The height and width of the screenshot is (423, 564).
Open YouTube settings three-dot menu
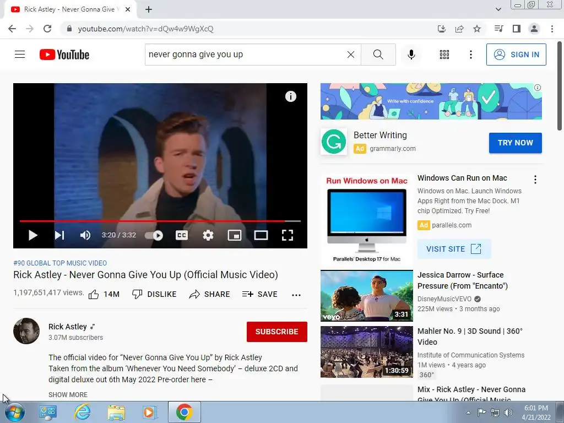[x=471, y=55]
